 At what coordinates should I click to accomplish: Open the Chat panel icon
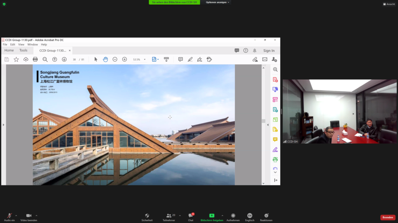click(190, 216)
